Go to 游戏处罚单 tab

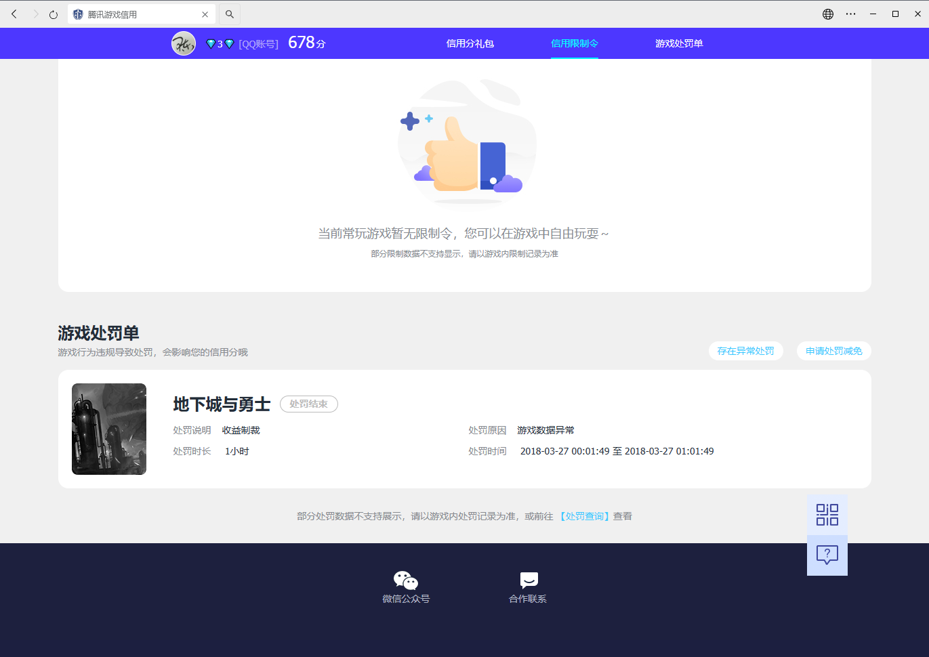point(678,43)
